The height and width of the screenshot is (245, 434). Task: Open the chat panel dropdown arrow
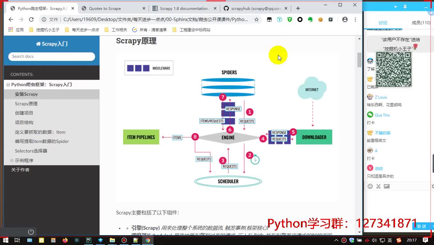(x=396, y=7)
